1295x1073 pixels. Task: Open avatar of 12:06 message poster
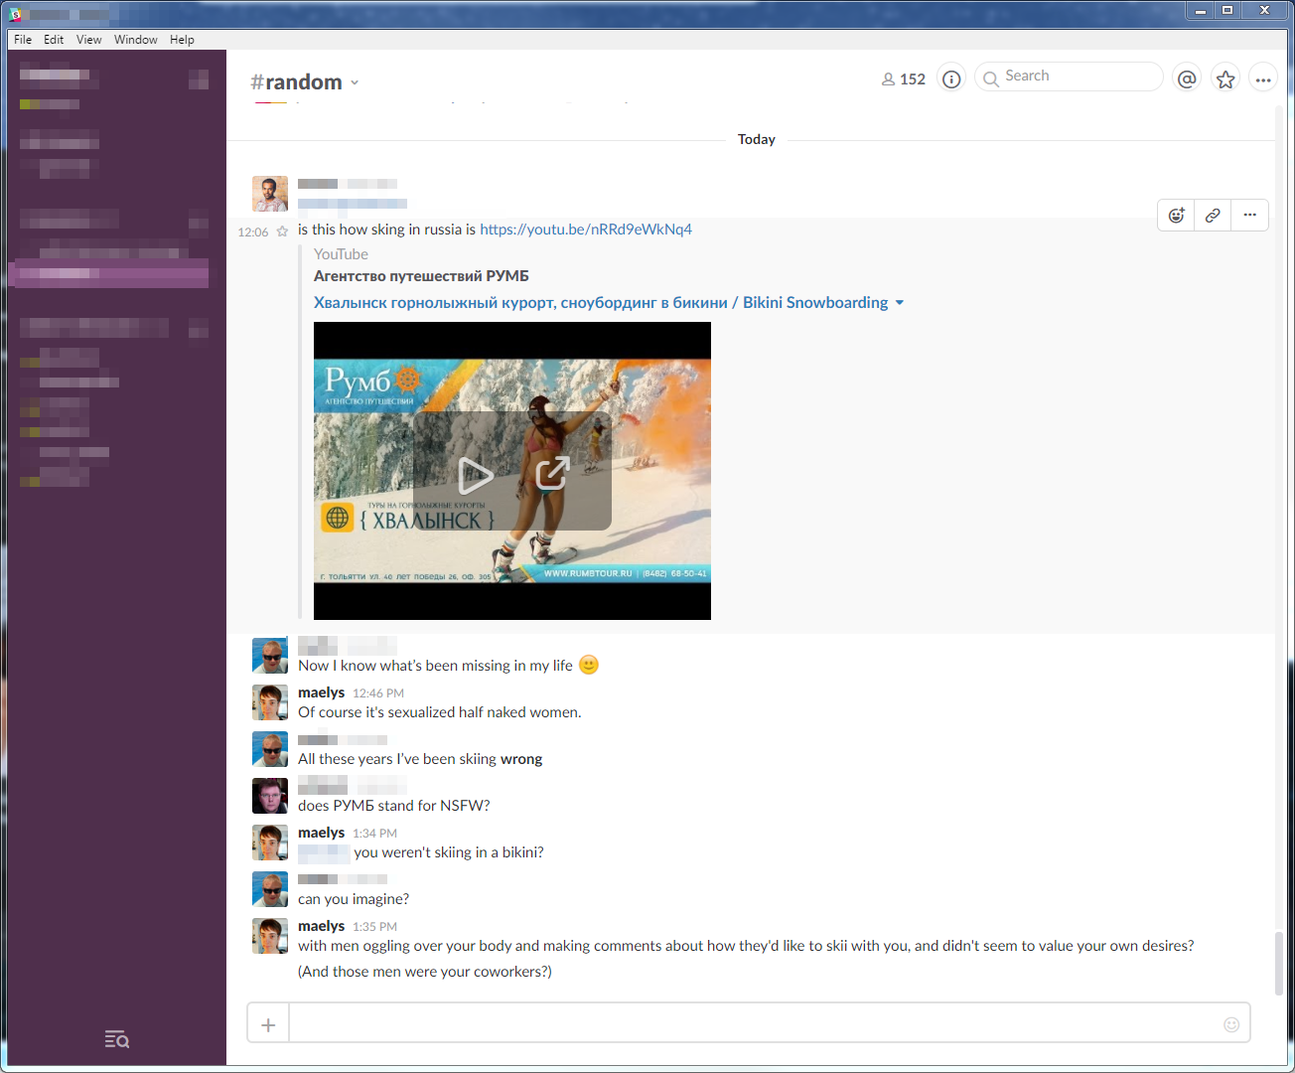pos(270,194)
